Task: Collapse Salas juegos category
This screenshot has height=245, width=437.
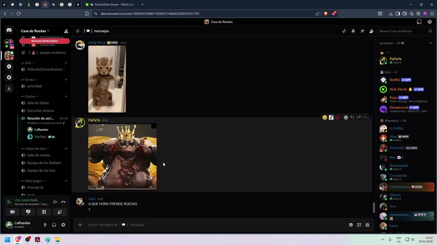Action: coord(33,181)
